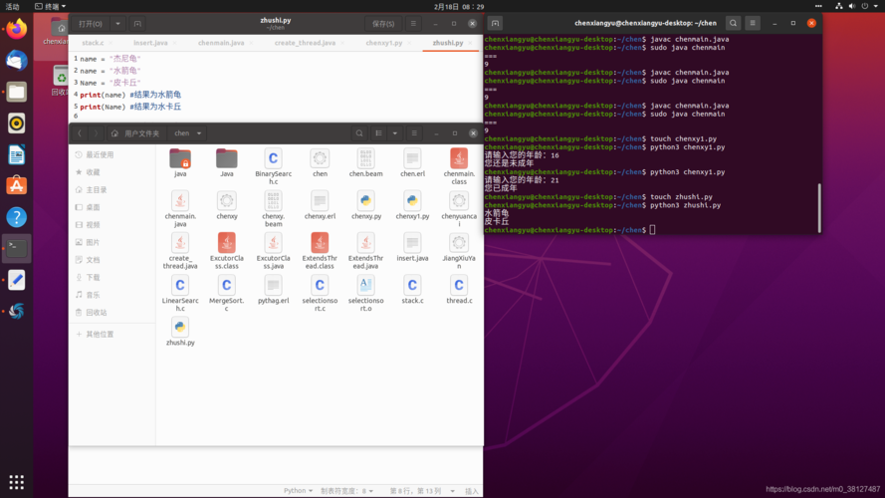This screenshot has width=885, height=498.
Task: Open 收藏 starred in sidebar
Action: pyautogui.click(x=111, y=172)
